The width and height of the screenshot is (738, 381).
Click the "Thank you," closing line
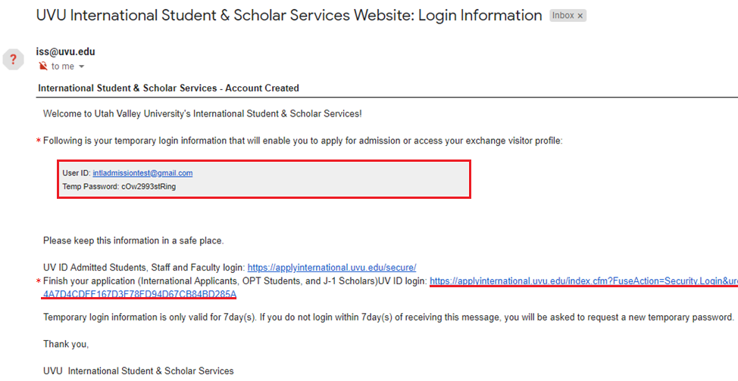[66, 345]
